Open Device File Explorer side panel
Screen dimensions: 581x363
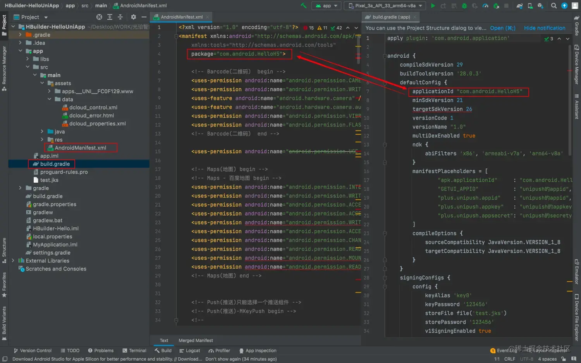point(577,317)
